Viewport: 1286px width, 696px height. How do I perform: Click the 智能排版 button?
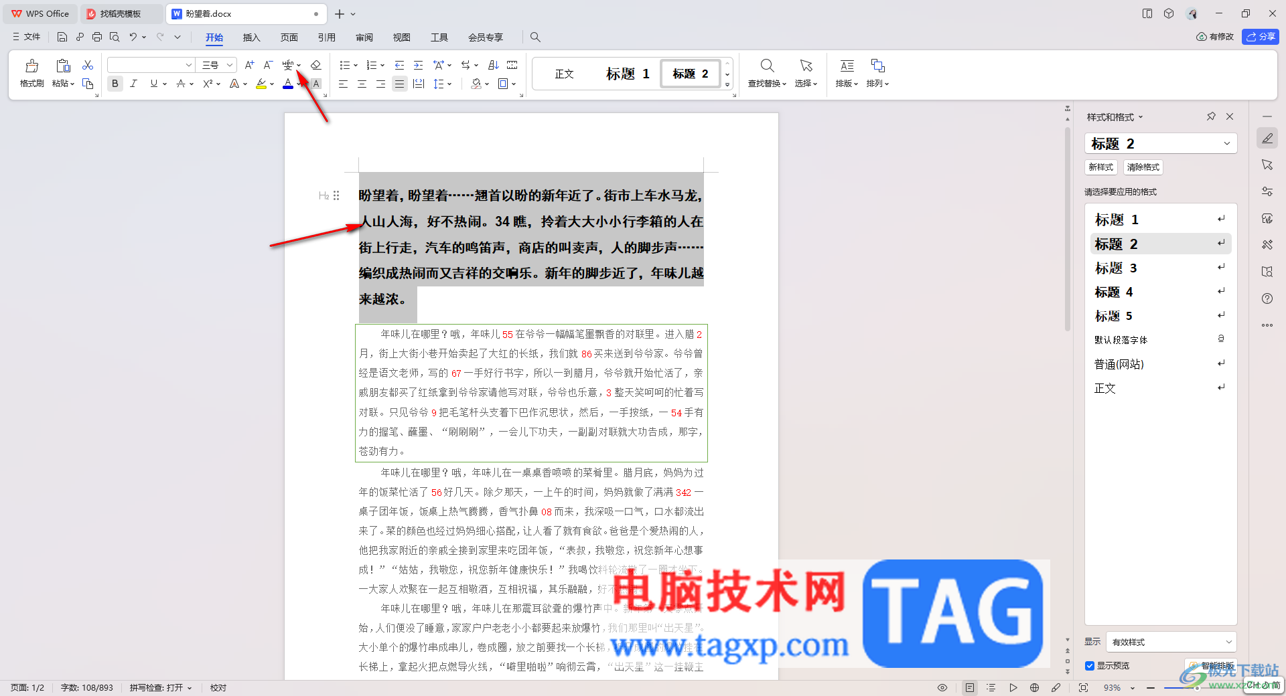tap(1211, 666)
